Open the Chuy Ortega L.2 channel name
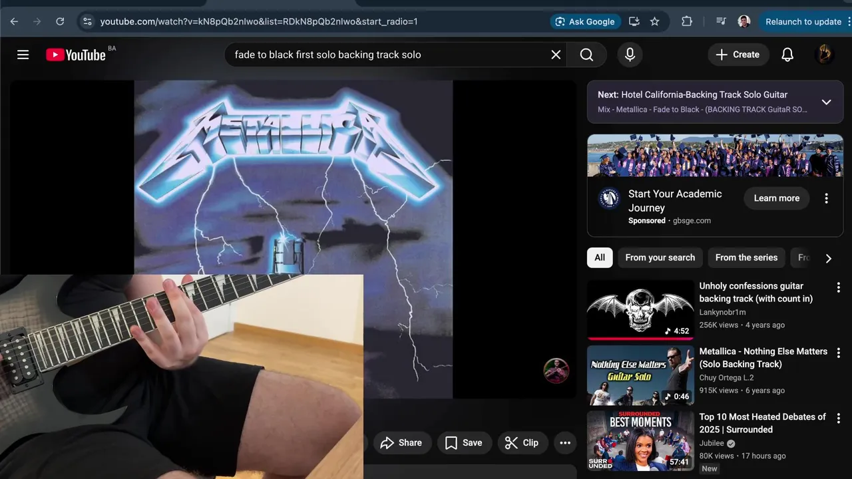The image size is (852, 479). (x=726, y=378)
